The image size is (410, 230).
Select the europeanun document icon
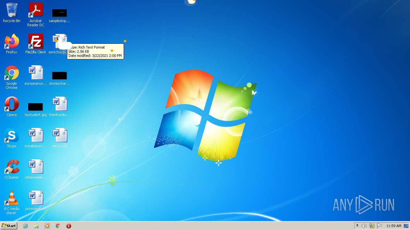[36, 75]
